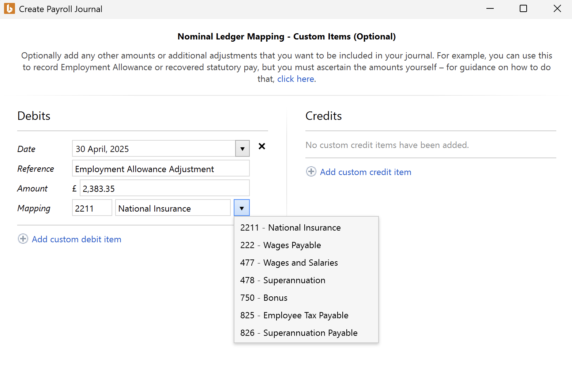Select 478 - Superannuation mapping

(306, 280)
